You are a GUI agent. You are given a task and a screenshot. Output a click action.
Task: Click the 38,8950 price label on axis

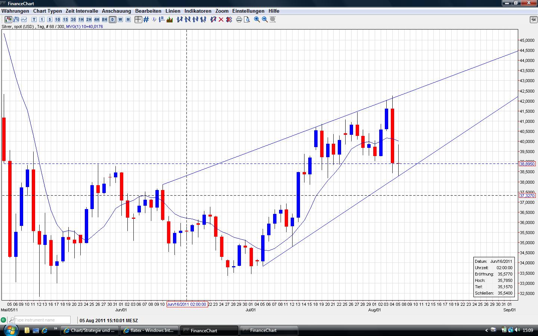tap(527, 164)
